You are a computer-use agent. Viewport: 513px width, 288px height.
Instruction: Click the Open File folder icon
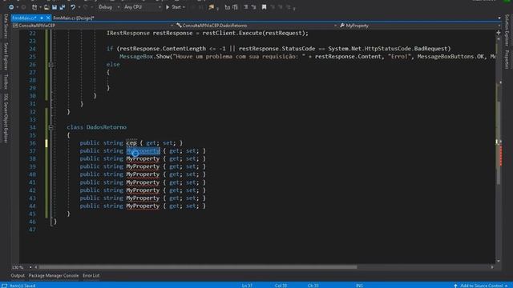(46, 7)
